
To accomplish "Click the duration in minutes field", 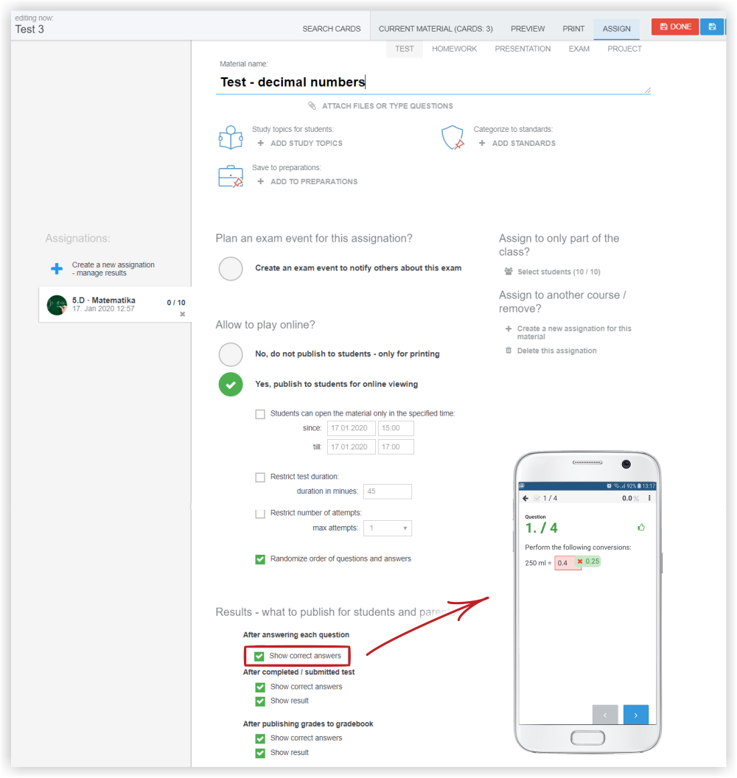I will (x=388, y=491).
